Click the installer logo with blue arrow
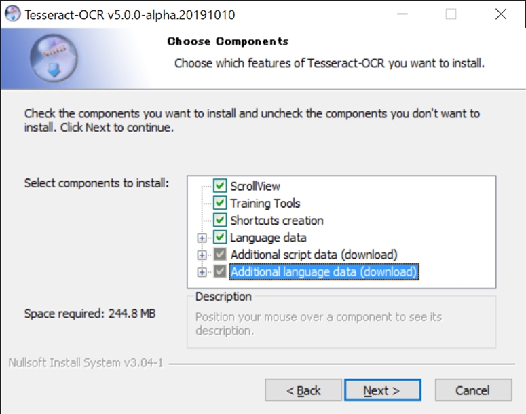The image size is (526, 414). pyautogui.click(x=54, y=58)
